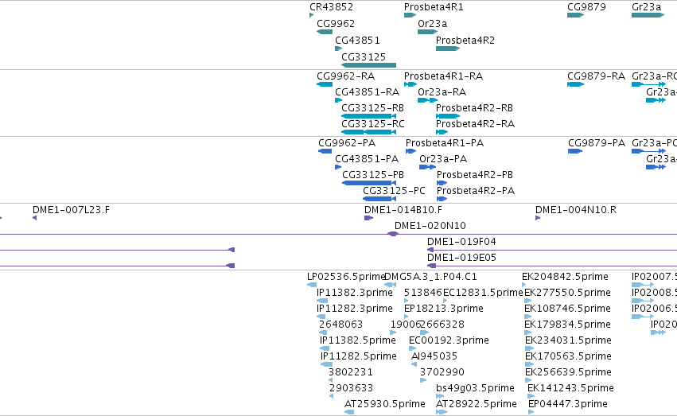This screenshot has width=677, height=416.
Task: Click the Or23a gene feature
Action: (428, 32)
